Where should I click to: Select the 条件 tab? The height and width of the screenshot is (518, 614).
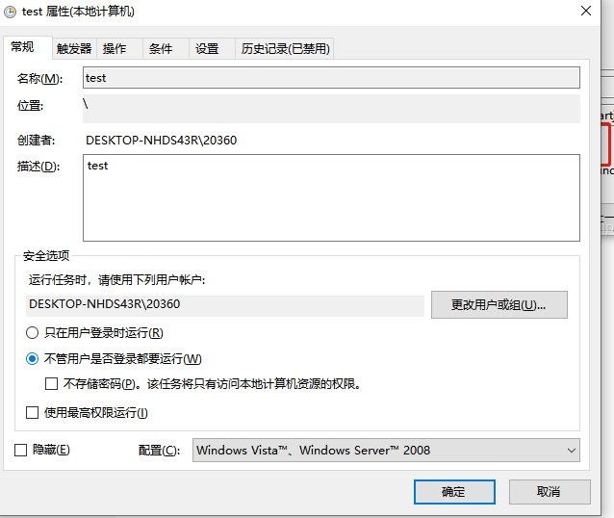click(166, 48)
